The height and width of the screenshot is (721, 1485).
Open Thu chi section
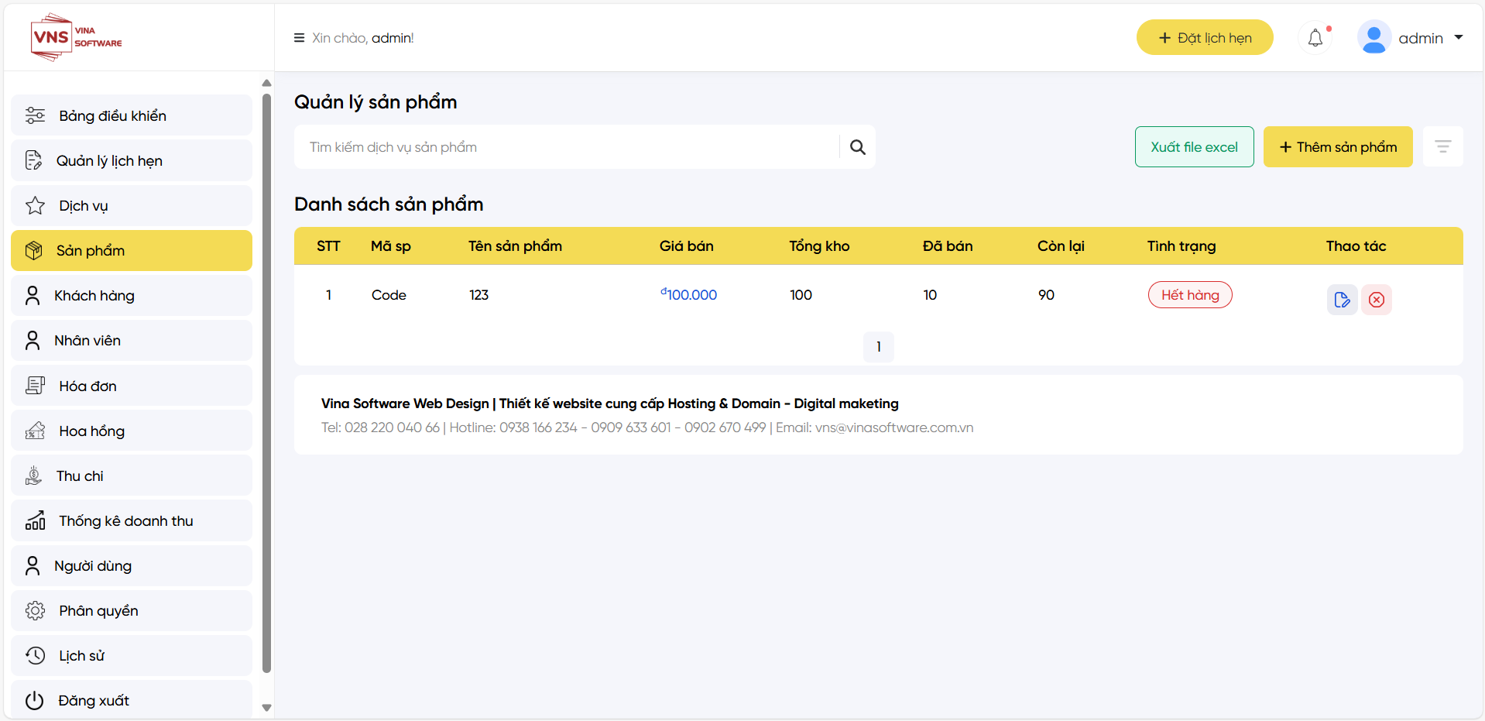click(x=132, y=476)
